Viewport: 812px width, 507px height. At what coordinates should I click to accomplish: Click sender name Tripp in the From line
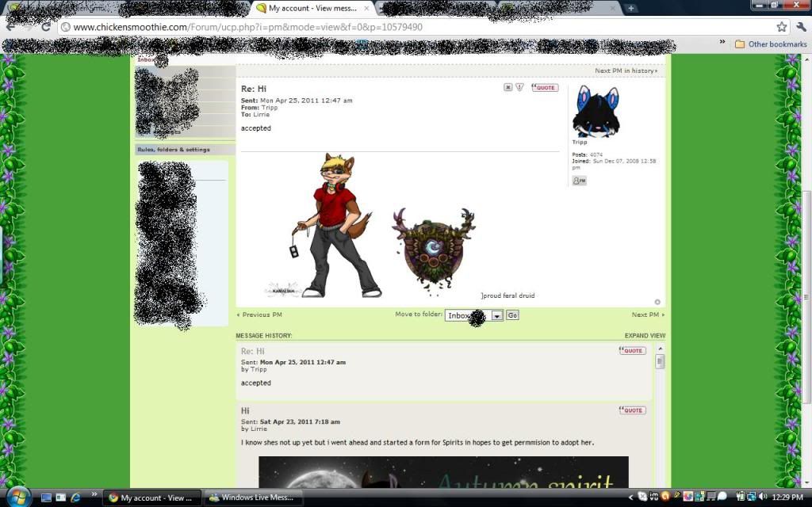point(270,108)
